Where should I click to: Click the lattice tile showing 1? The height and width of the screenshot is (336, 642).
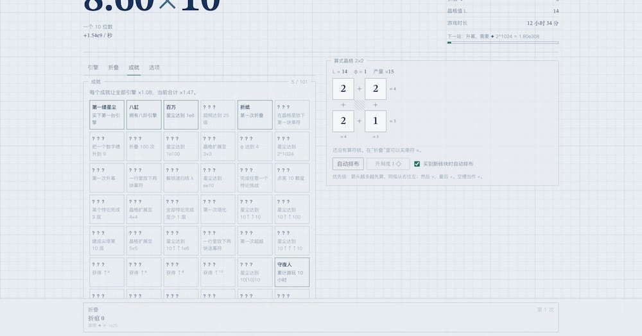[x=376, y=121]
